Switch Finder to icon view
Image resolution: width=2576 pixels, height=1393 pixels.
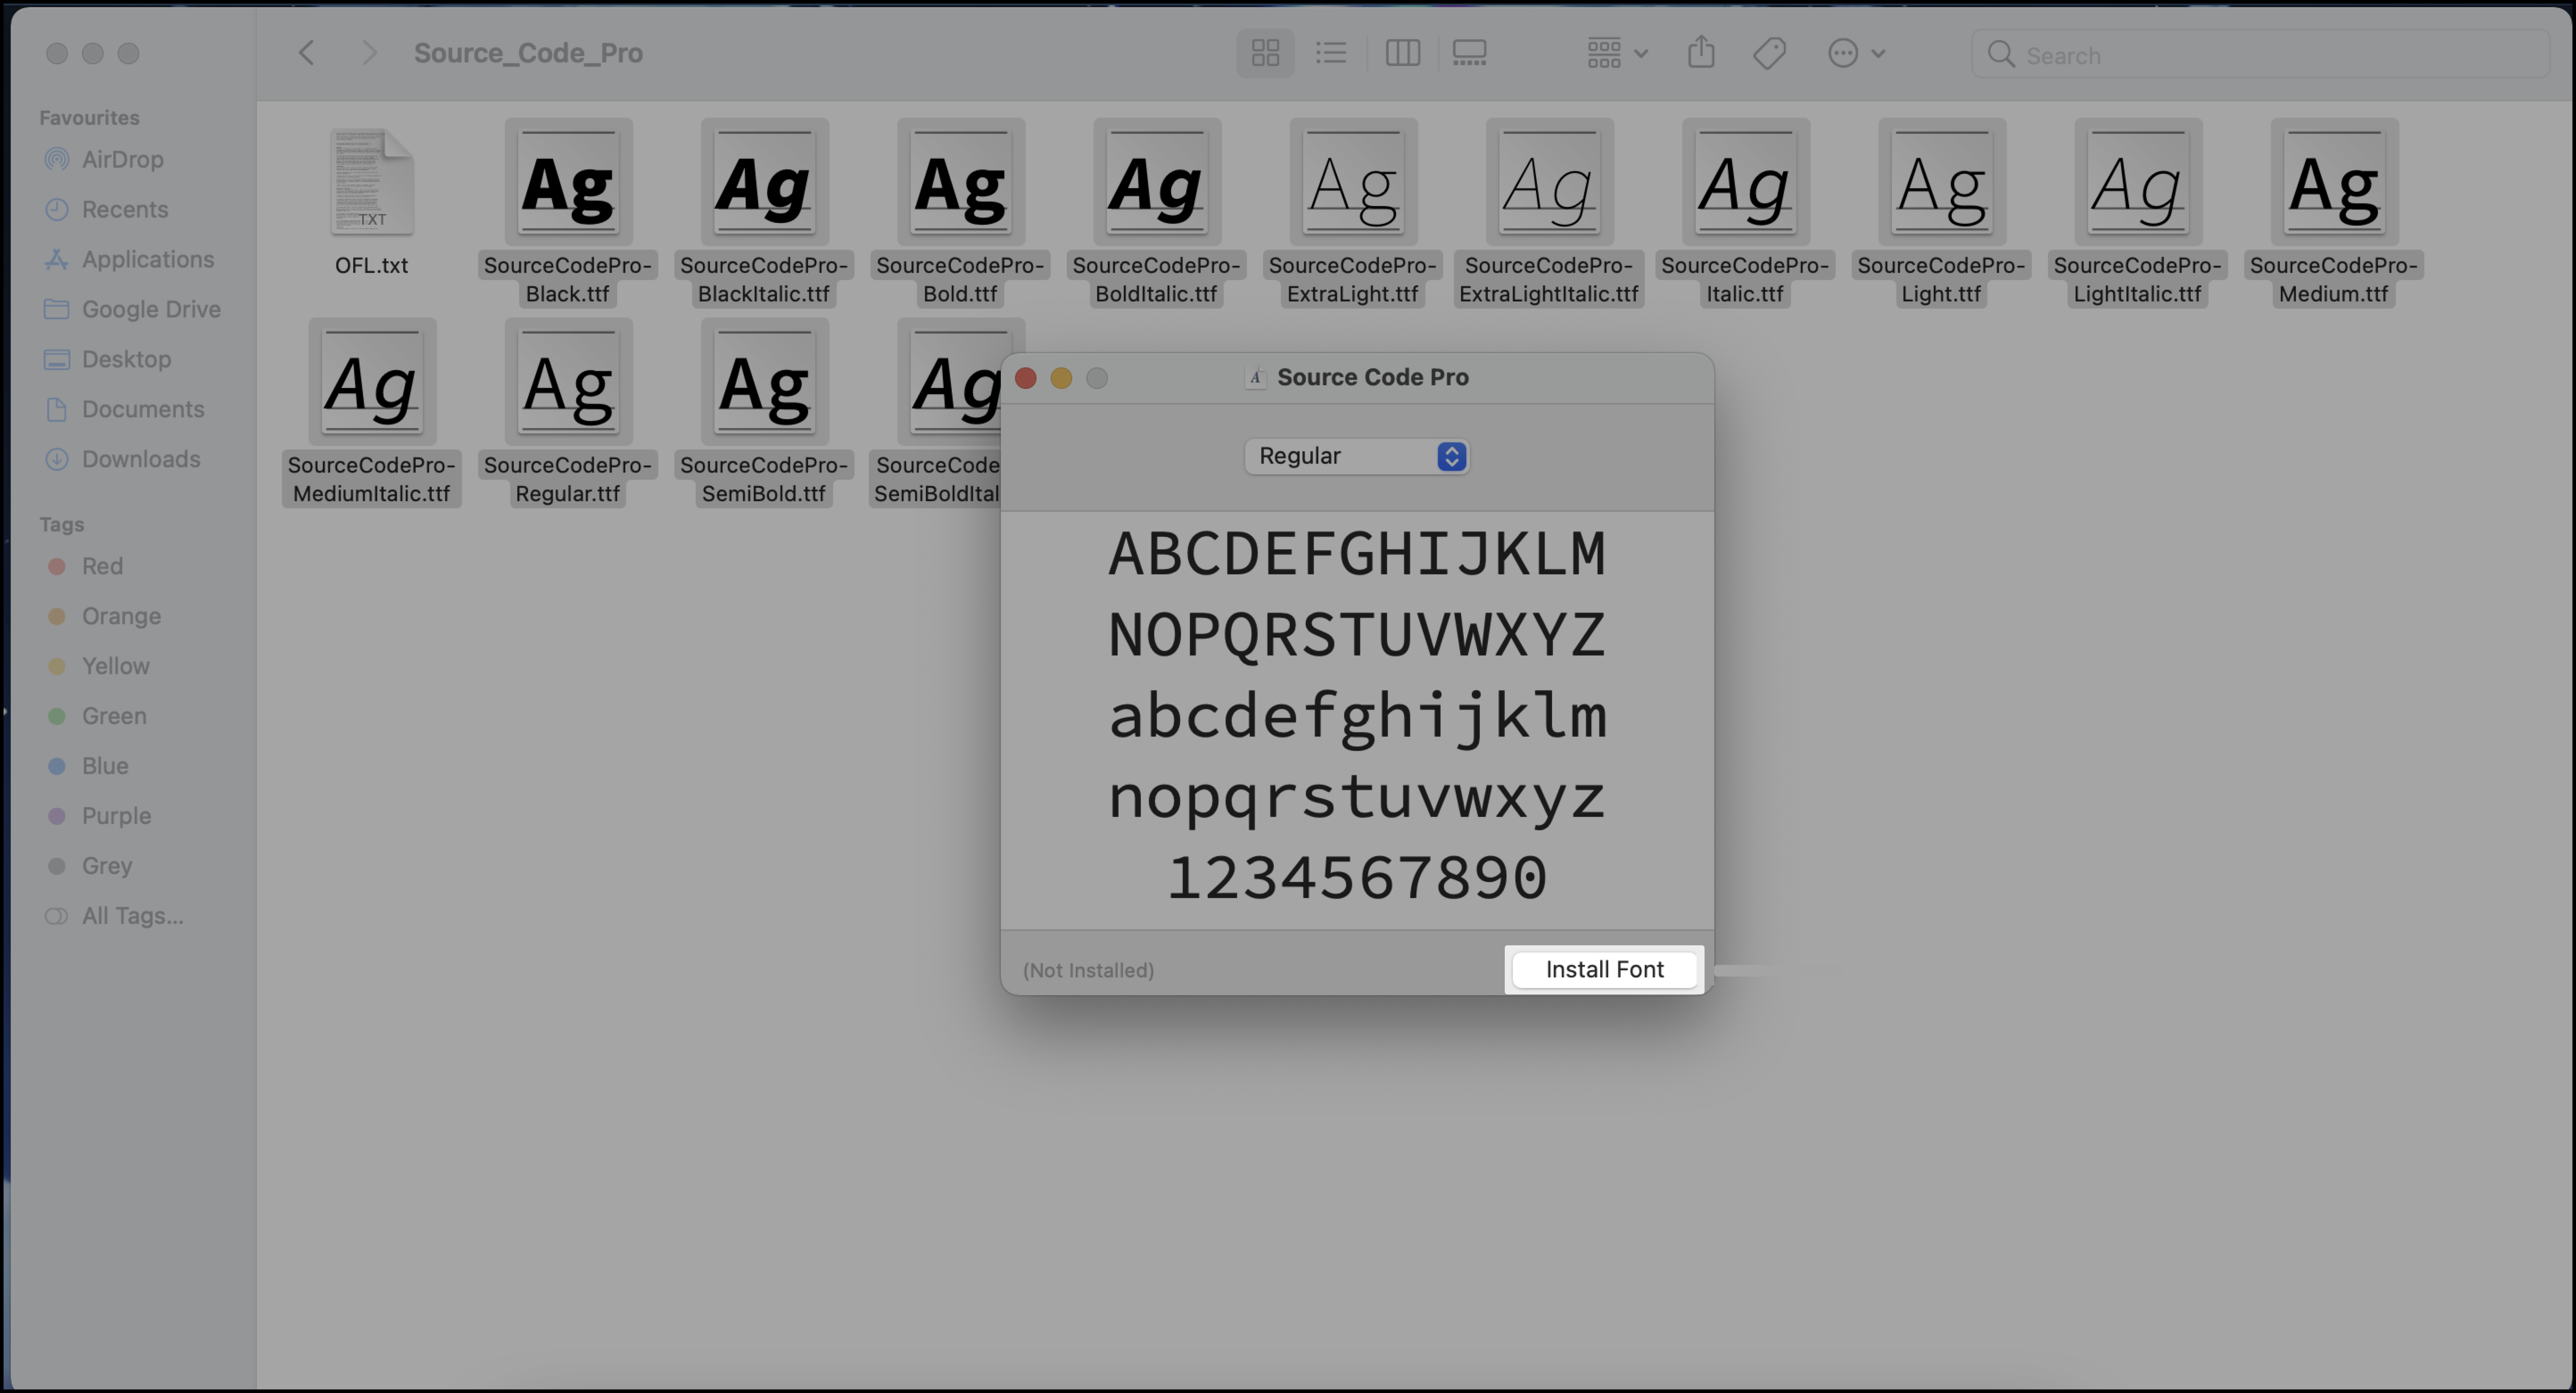[1265, 53]
